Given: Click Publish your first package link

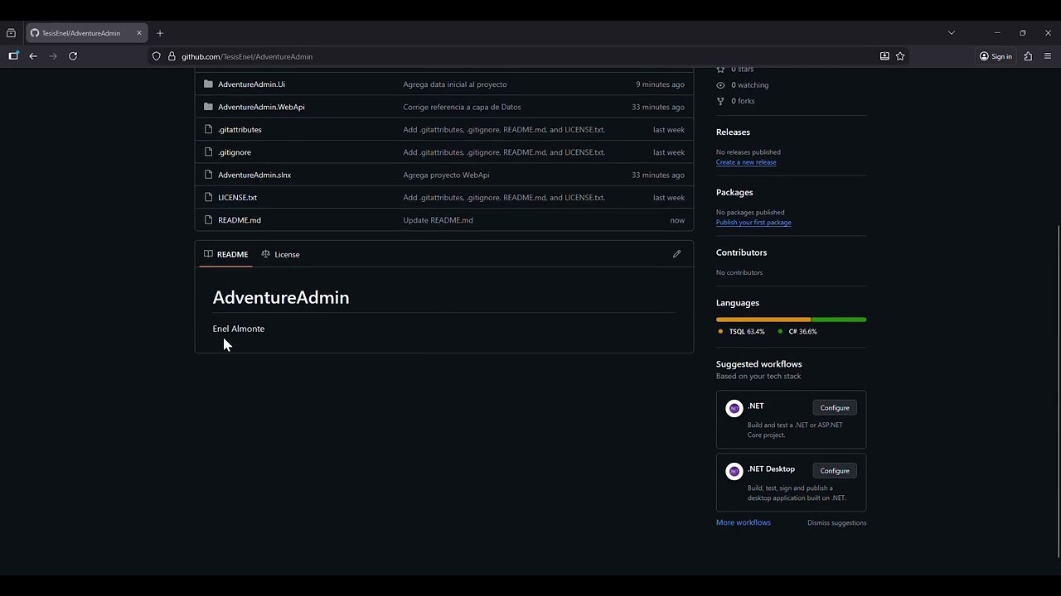Looking at the screenshot, I should tap(753, 223).
